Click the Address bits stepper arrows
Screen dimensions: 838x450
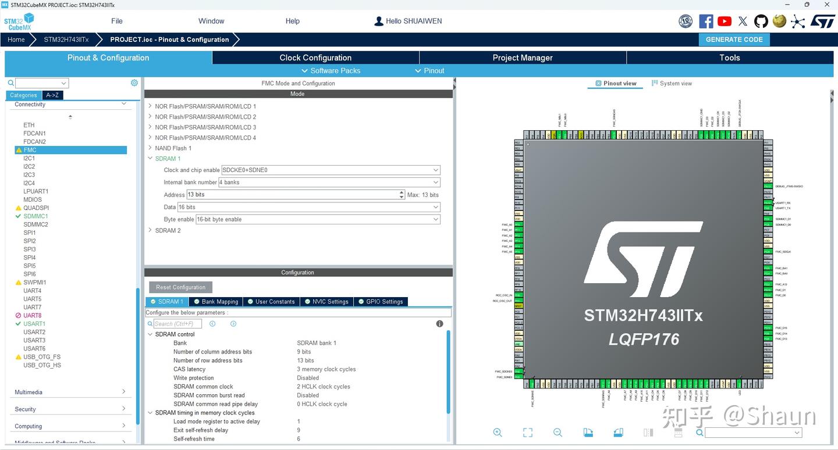click(402, 195)
